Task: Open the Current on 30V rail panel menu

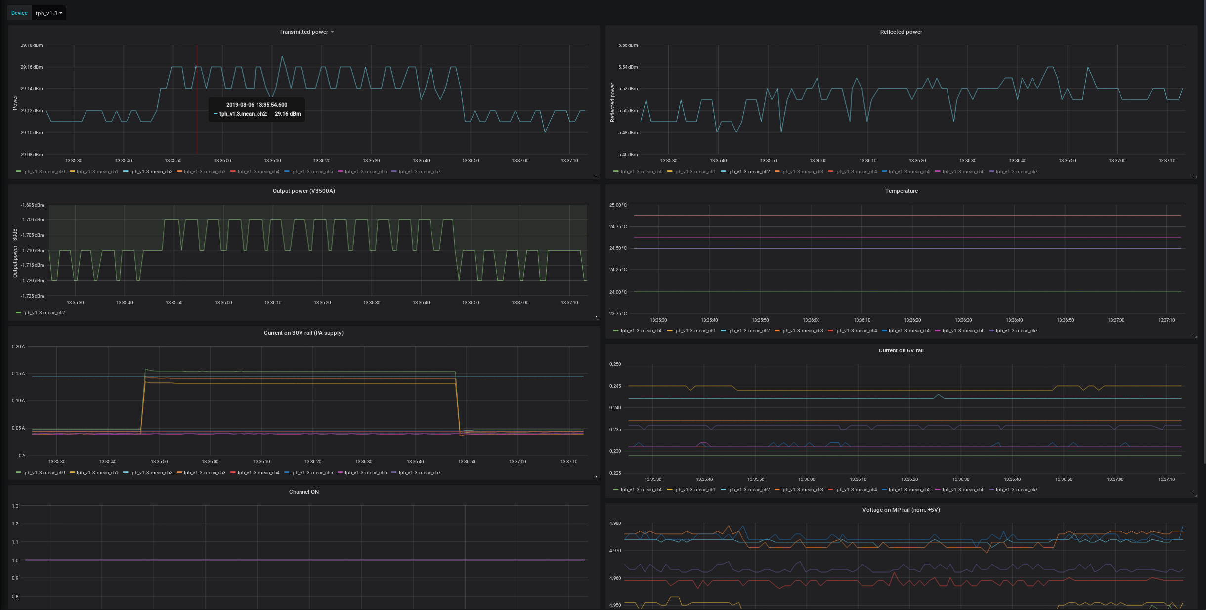Action: point(304,333)
